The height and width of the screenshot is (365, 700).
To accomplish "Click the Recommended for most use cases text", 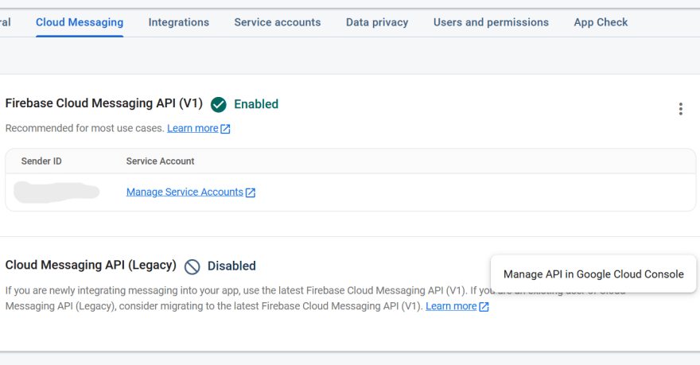I will click(x=85, y=129).
